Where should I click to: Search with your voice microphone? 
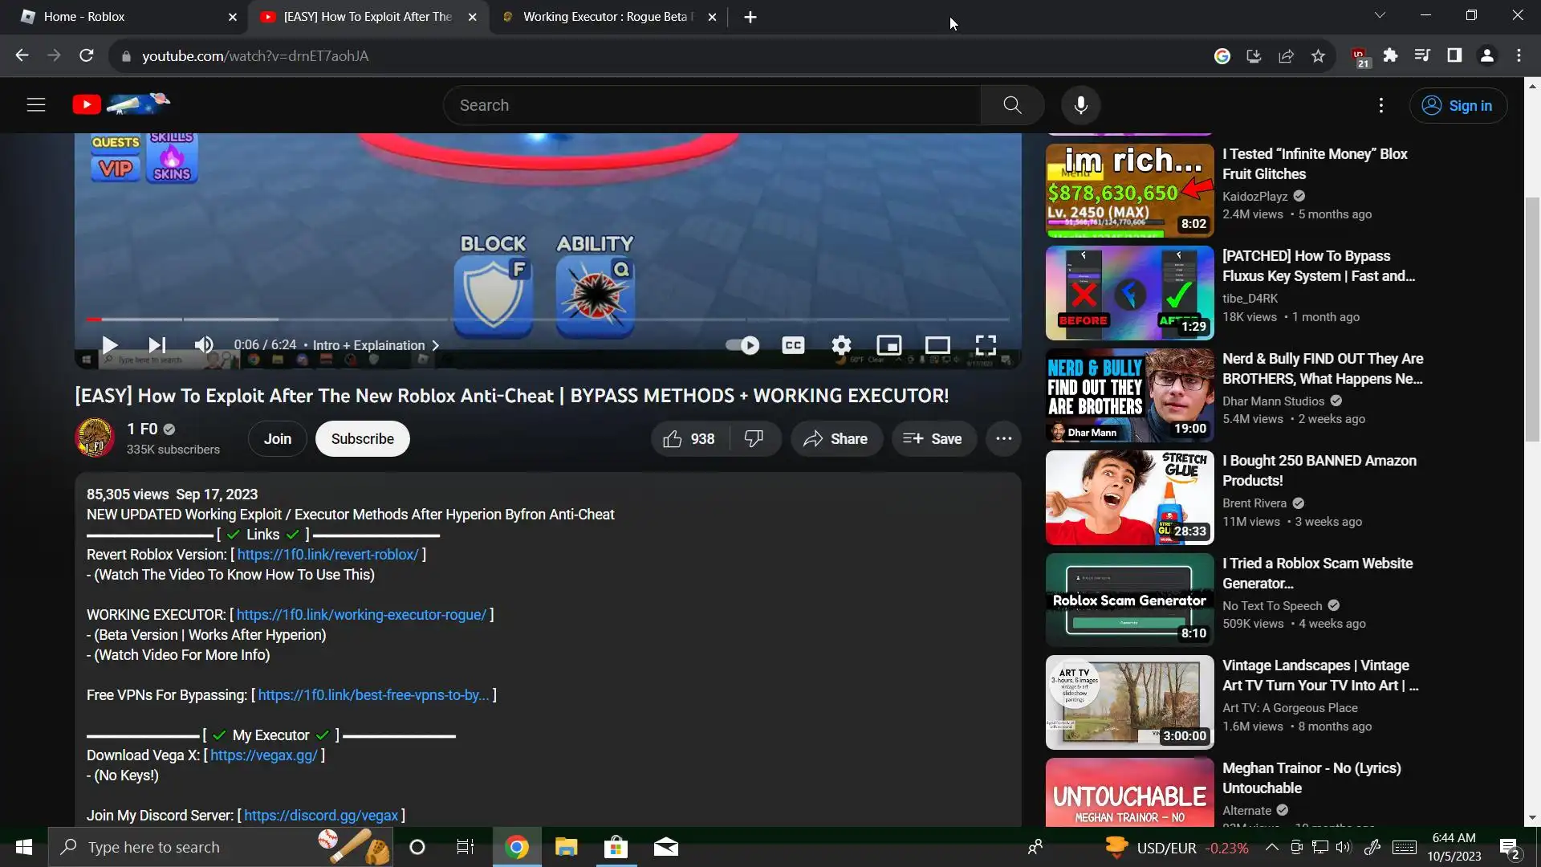1081,105
